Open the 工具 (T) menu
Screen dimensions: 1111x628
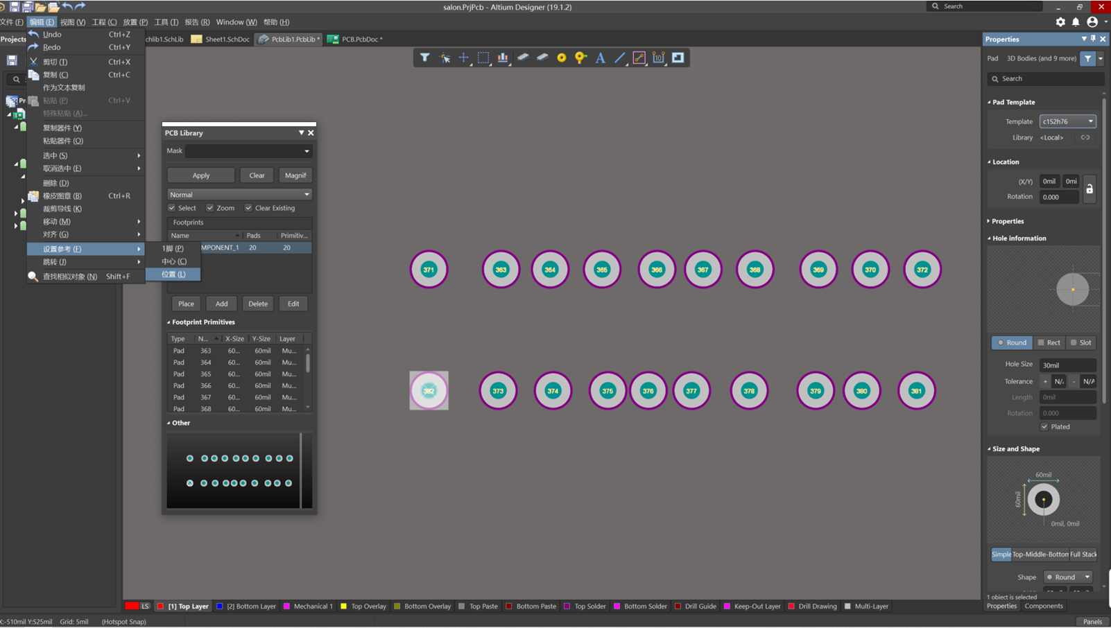point(166,22)
